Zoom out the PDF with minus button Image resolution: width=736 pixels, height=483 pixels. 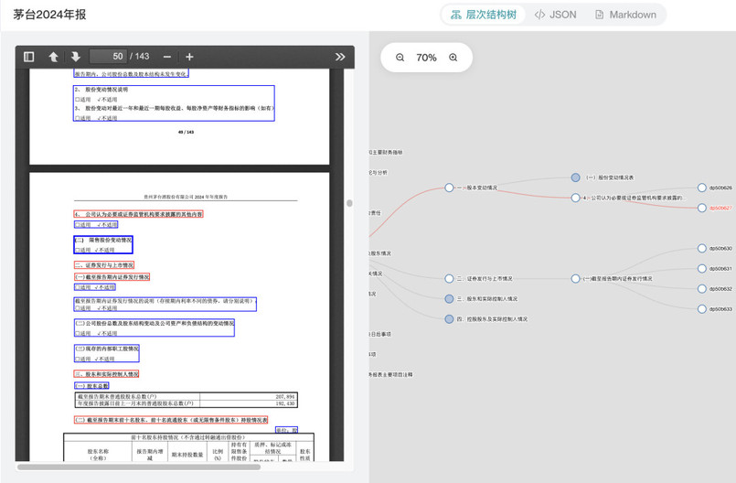coord(166,57)
